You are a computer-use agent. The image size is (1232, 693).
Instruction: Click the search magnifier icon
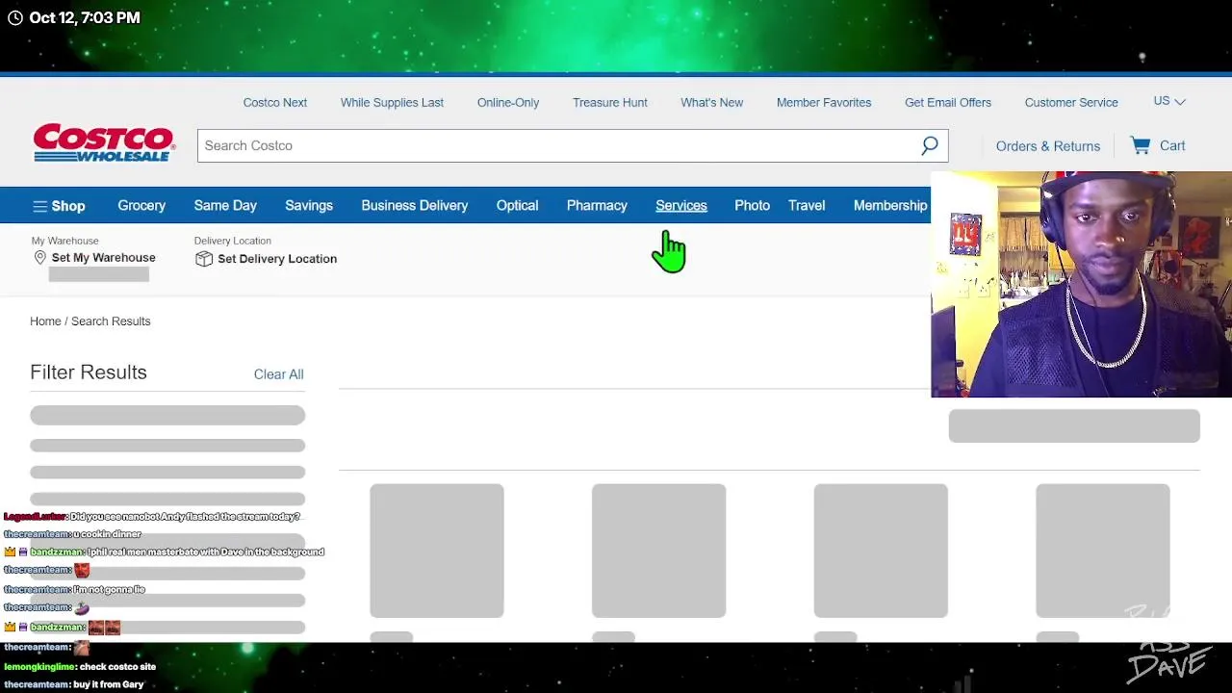[929, 145]
